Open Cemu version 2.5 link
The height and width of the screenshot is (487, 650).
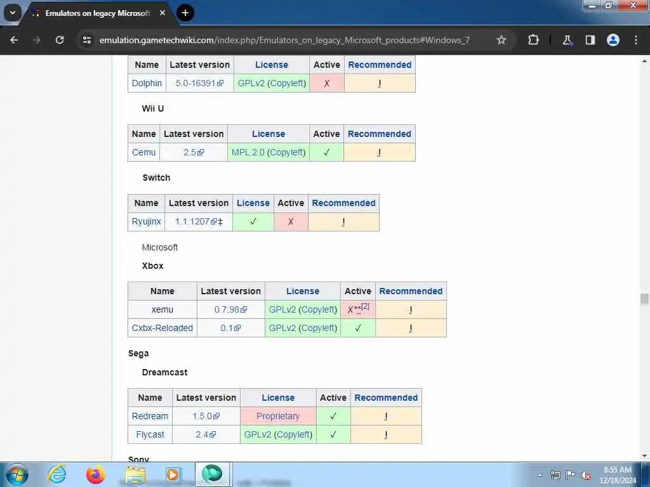194,152
